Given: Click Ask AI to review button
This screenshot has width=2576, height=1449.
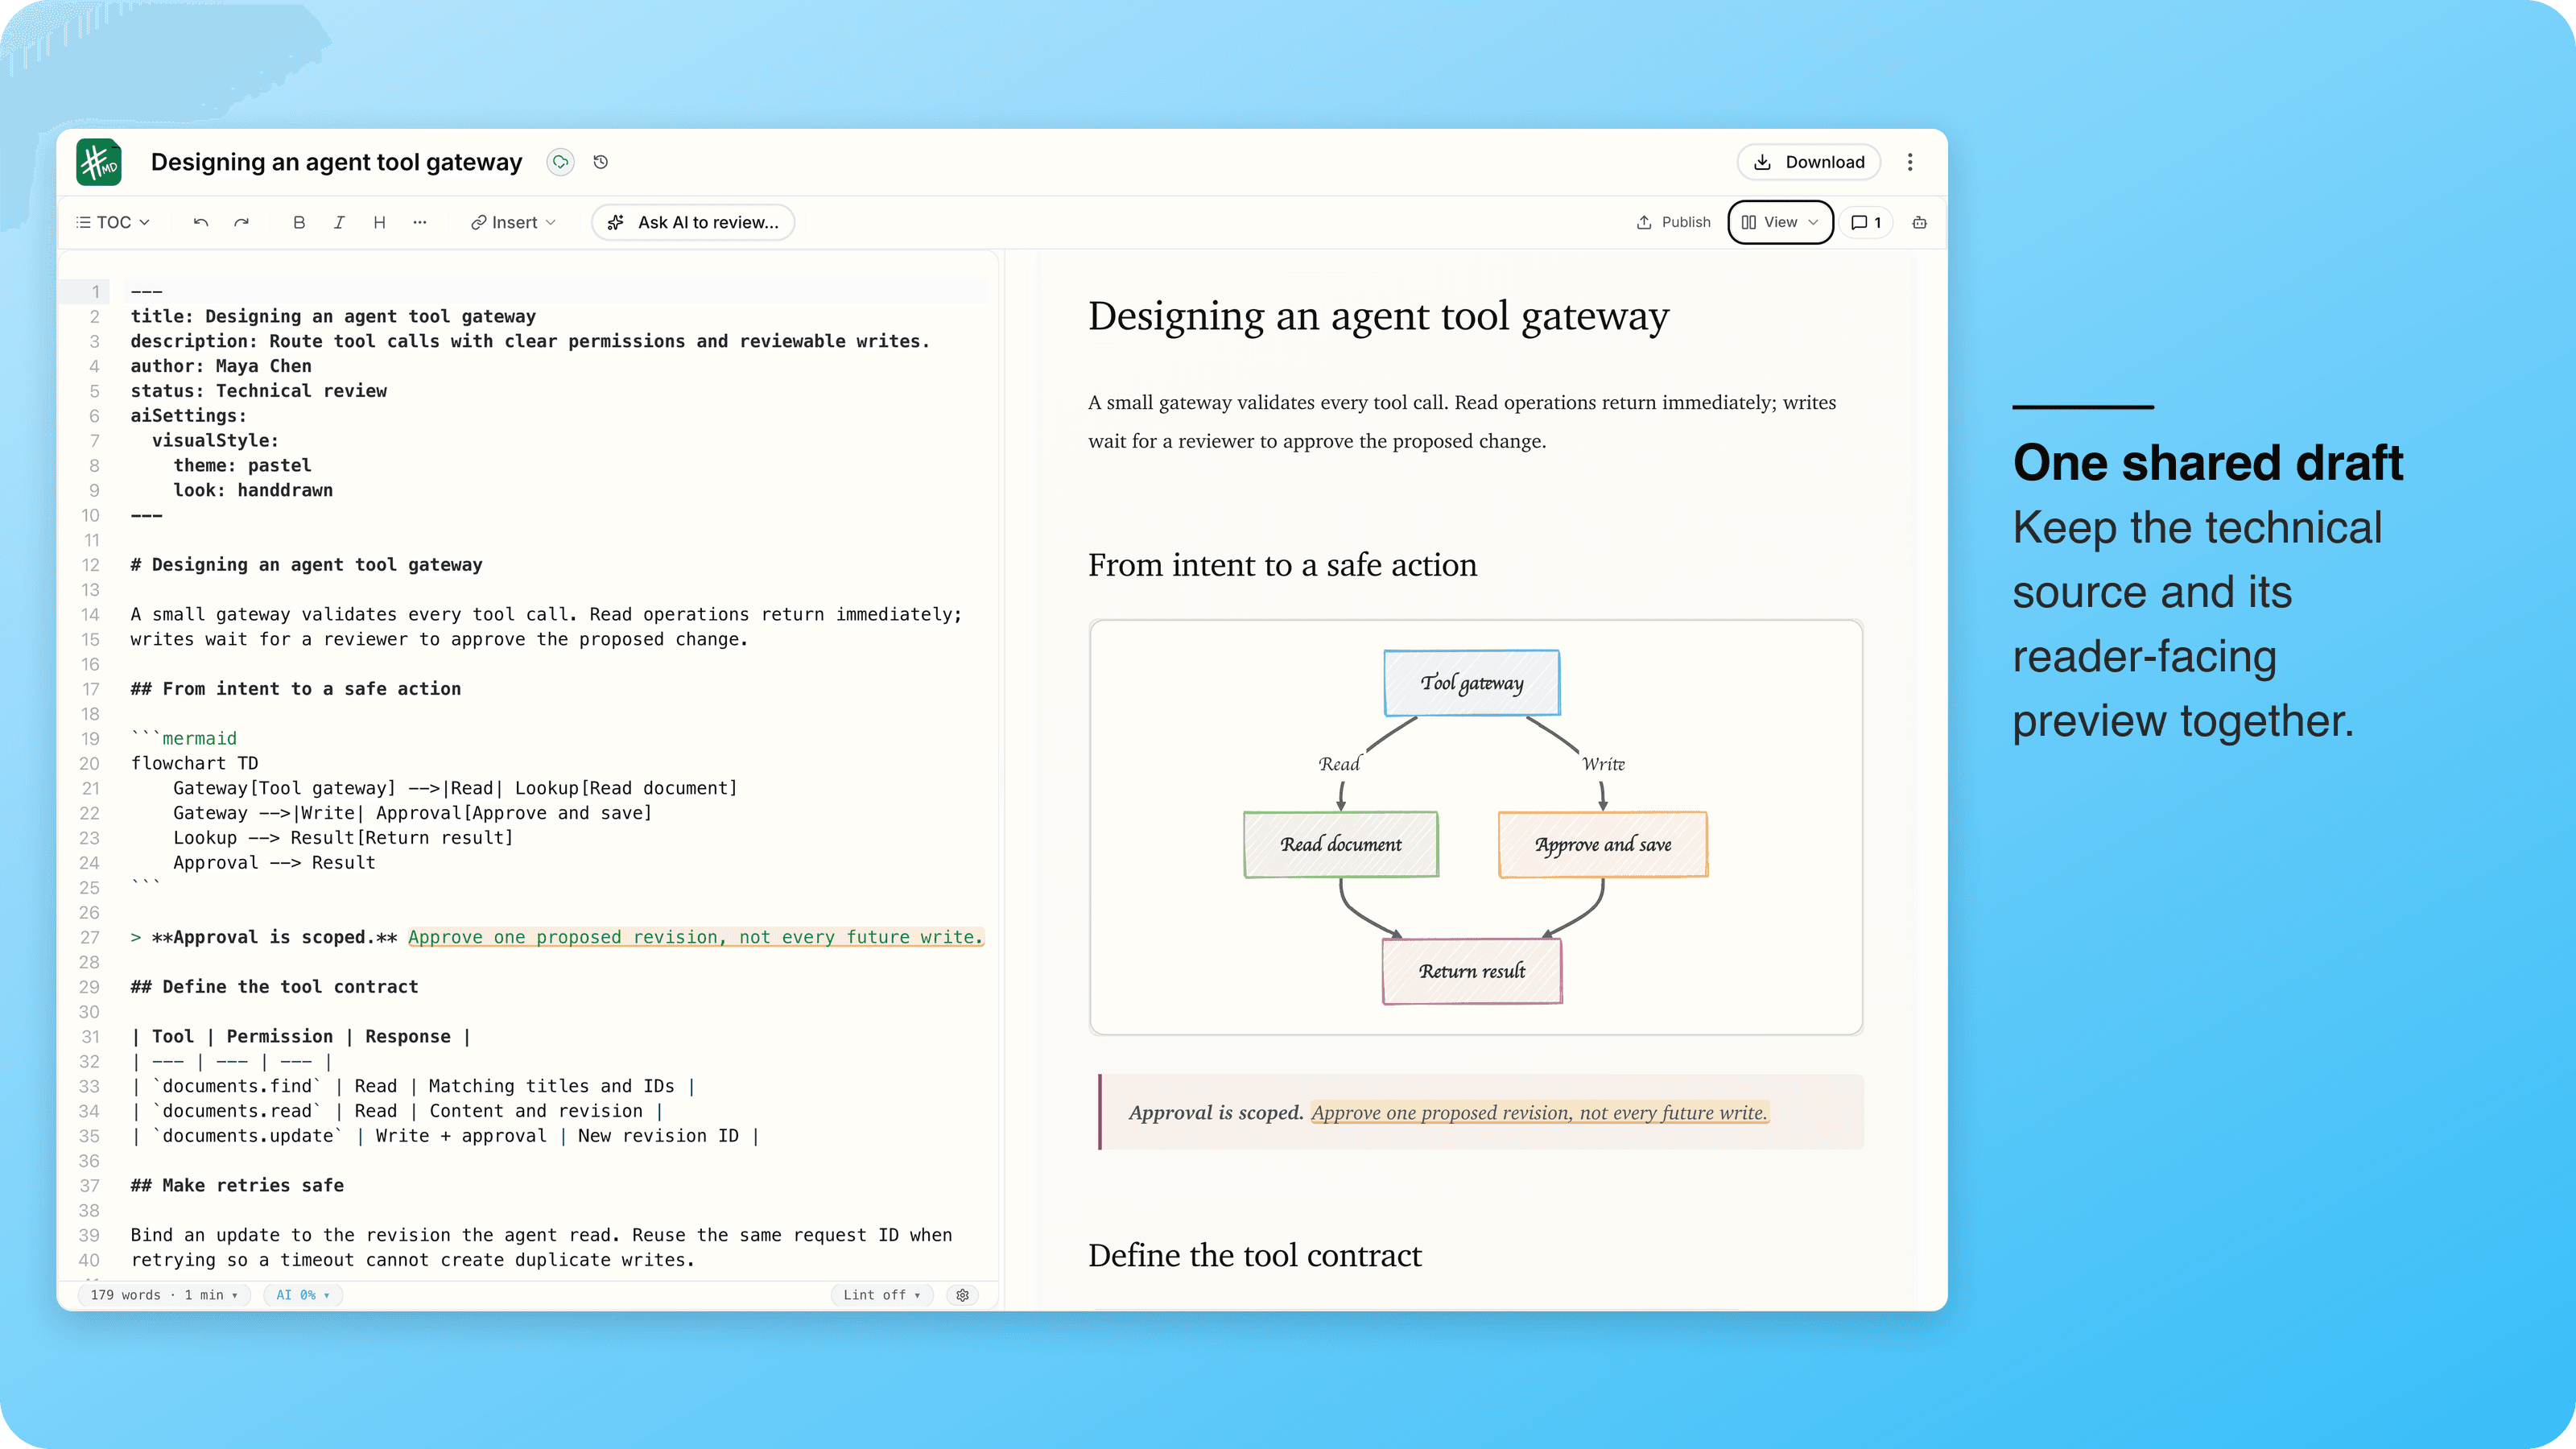Looking at the screenshot, I should (693, 222).
